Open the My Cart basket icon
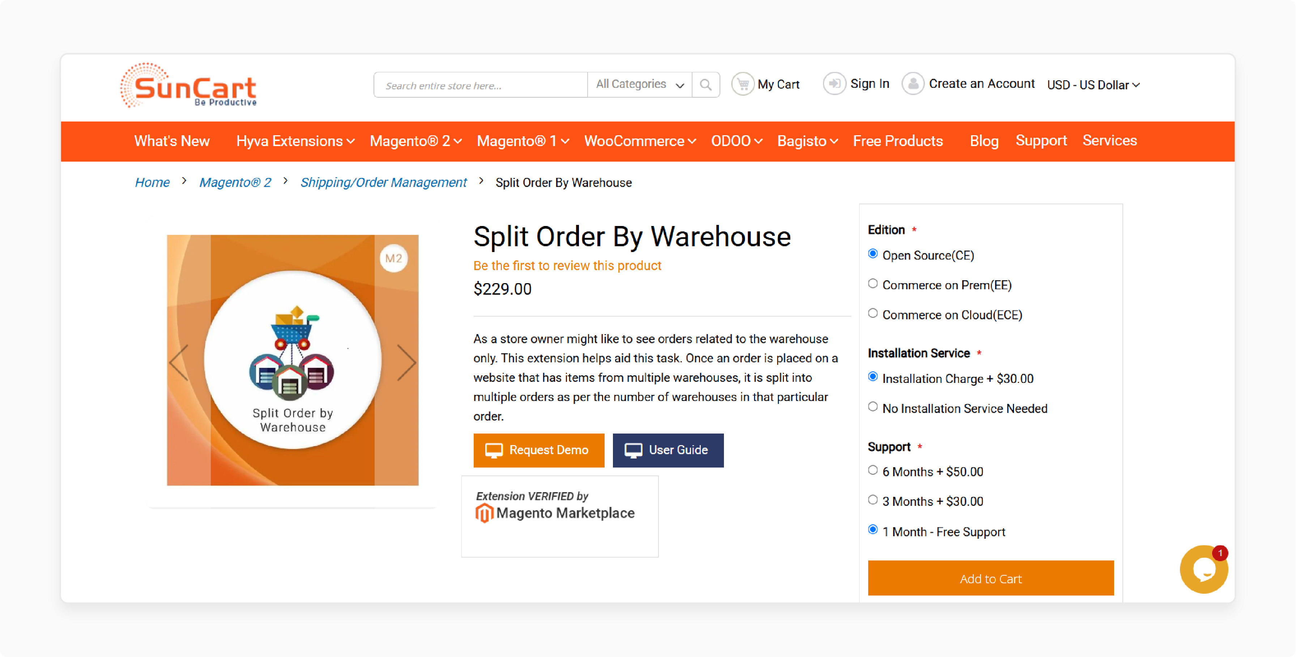This screenshot has height=657, width=1296. [743, 84]
